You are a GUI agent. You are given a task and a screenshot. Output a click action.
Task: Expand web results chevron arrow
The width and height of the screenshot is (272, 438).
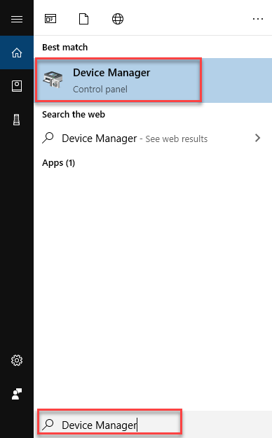258,138
